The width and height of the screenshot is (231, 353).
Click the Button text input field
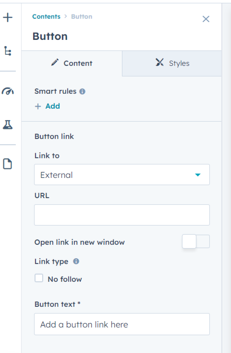122,324
